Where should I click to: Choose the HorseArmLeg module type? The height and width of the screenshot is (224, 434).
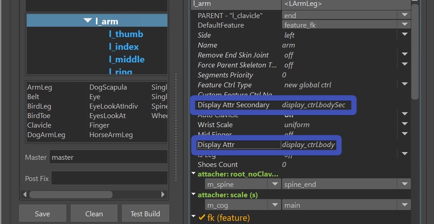click(x=111, y=135)
